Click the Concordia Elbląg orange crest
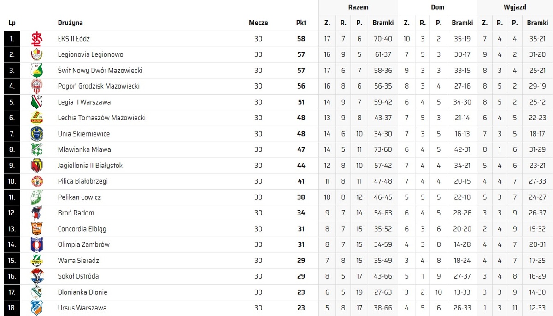This screenshot has width=553, height=316. 37,229
